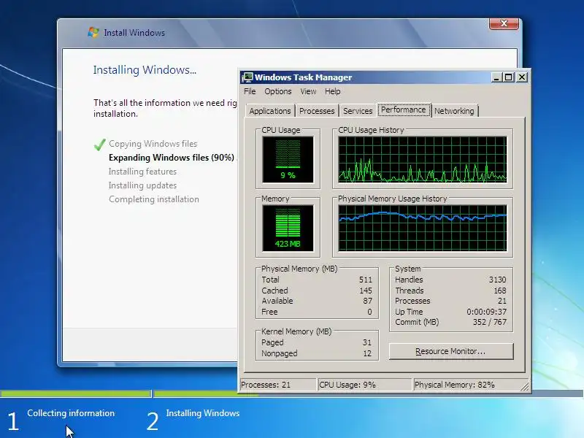This screenshot has width=584, height=438.
Task: Click the Task Manager resize grip corner
Action: coord(525,387)
